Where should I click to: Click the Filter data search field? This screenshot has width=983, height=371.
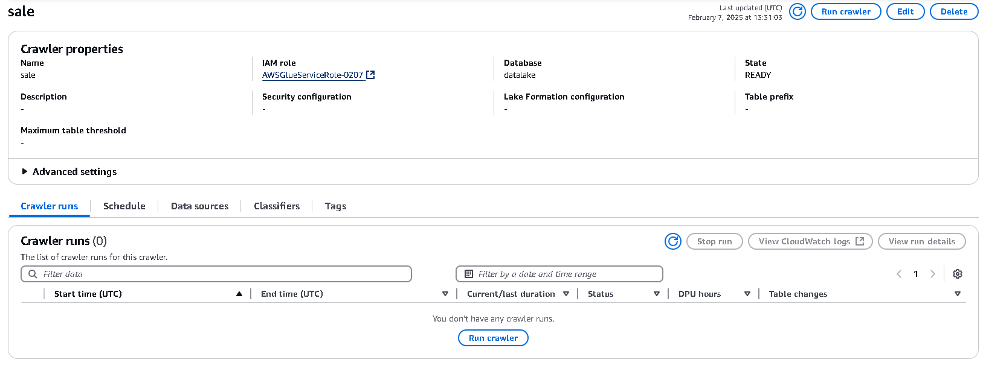[224, 274]
